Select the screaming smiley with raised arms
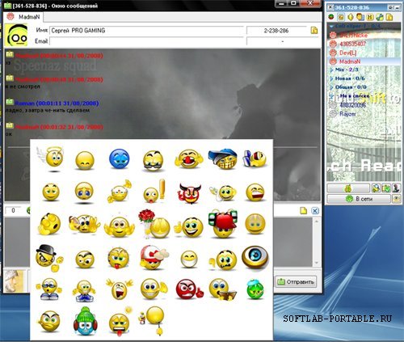 click(119, 289)
